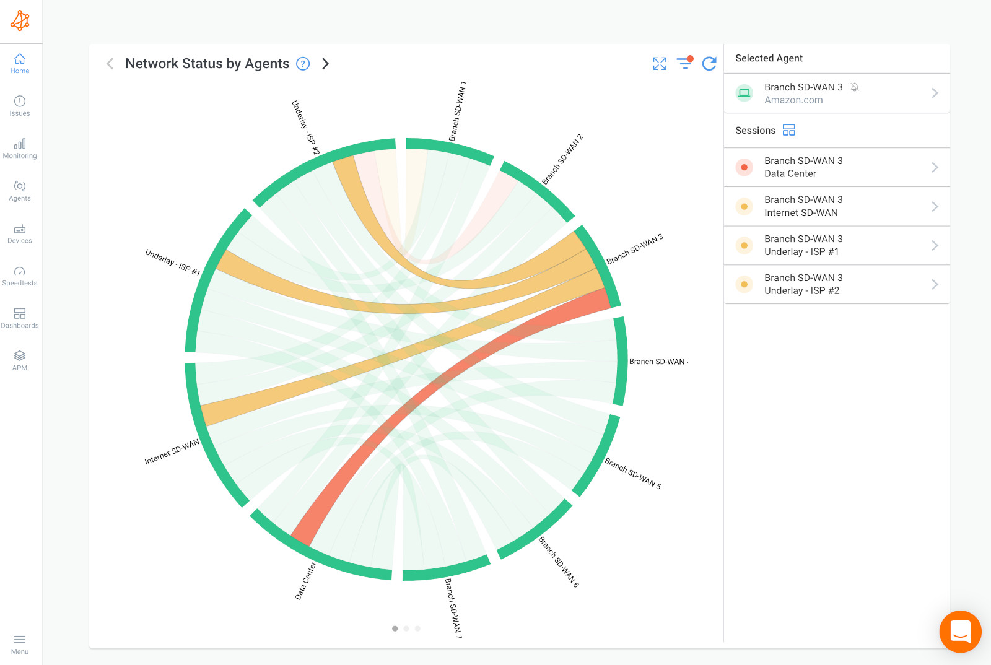This screenshot has height=665, width=991.
Task: Open filter options for the chart
Action: tap(684, 64)
